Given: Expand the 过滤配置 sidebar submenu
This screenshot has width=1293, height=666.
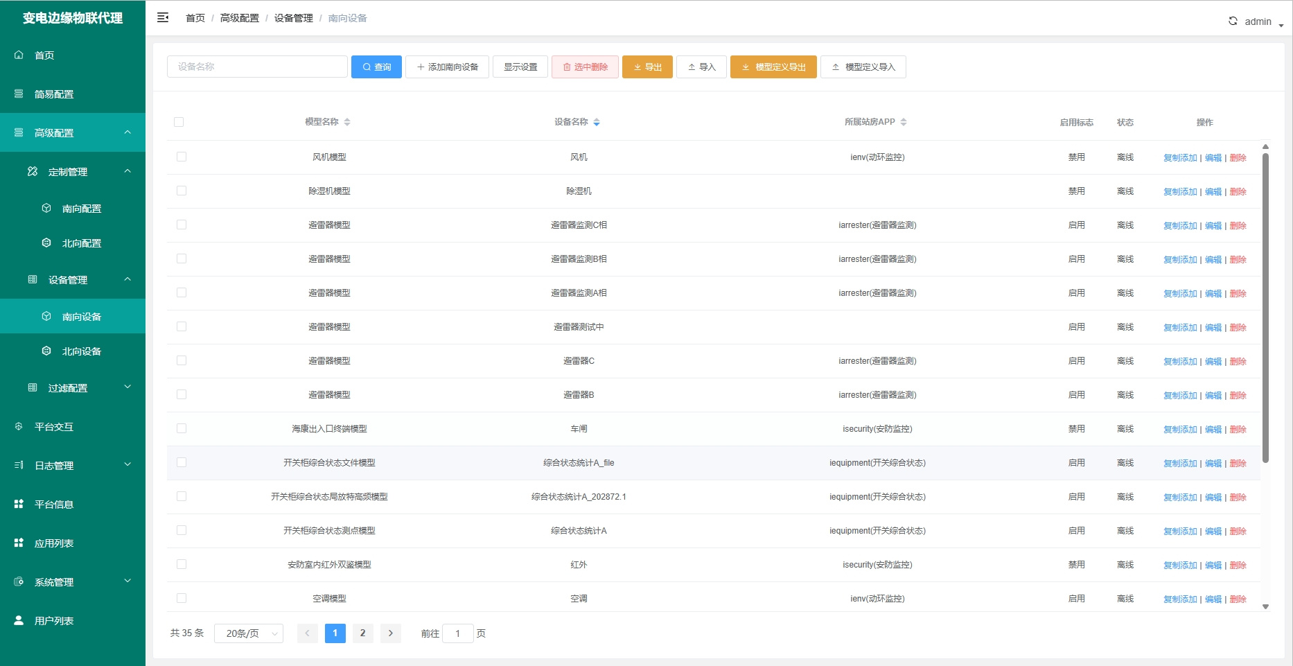Looking at the screenshot, I should pyautogui.click(x=127, y=387).
